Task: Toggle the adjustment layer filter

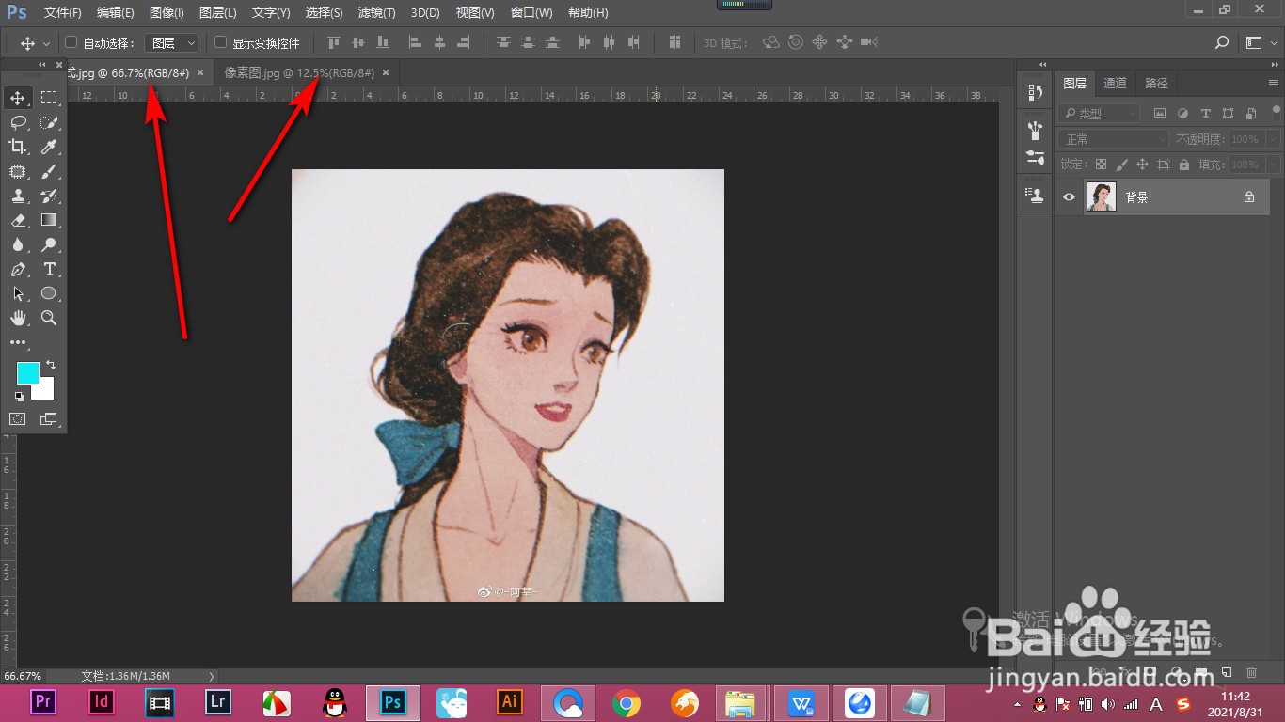Action: [x=1182, y=113]
